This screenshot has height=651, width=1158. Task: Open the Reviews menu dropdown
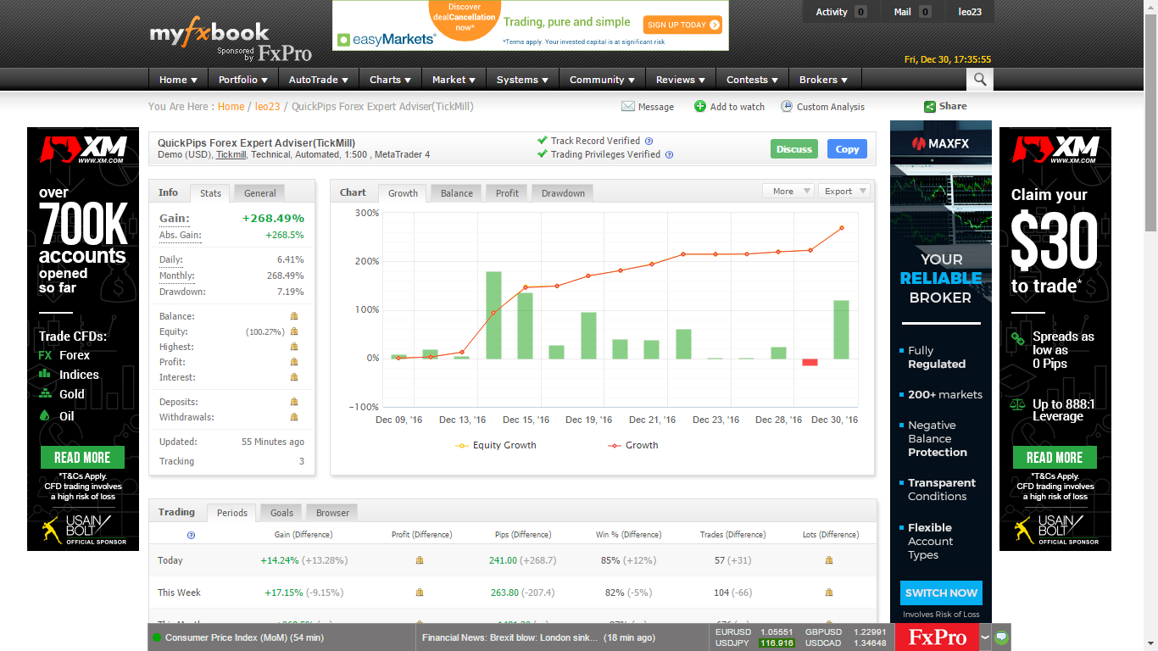click(681, 80)
